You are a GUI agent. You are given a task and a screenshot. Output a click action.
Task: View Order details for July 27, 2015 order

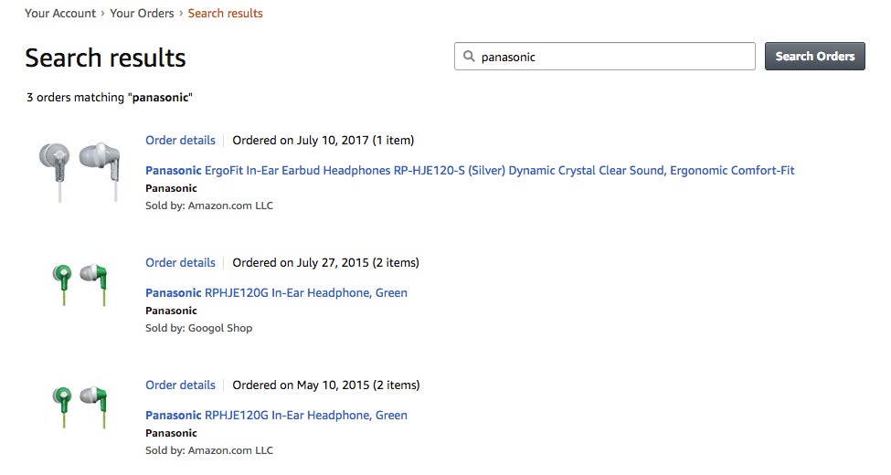coord(180,263)
